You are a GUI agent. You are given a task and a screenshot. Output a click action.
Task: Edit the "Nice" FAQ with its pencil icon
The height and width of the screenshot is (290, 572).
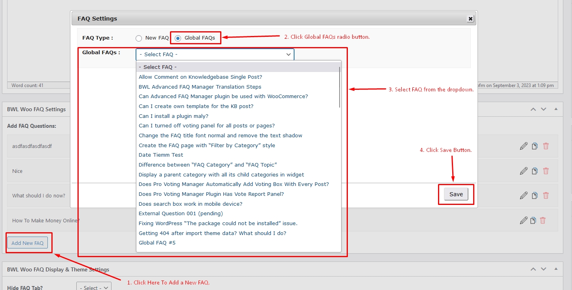523,171
